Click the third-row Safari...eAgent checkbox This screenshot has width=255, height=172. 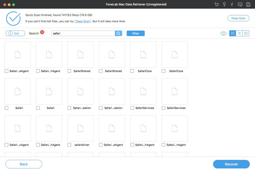pos(101,145)
